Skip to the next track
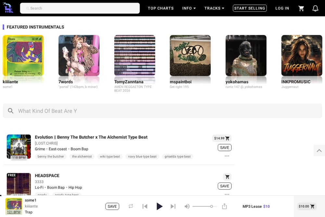 (x=173, y=206)
